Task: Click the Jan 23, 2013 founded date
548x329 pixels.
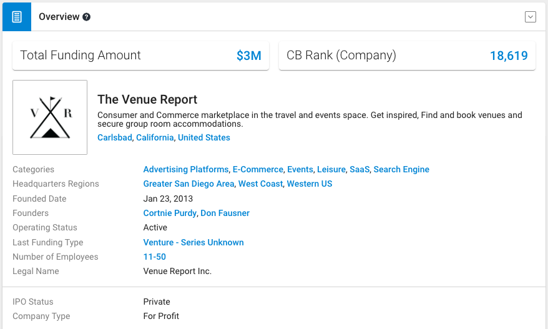Action: tap(168, 199)
